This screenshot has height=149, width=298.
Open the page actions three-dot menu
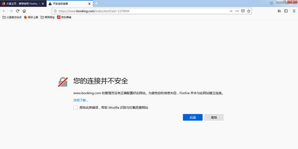[x=237, y=11]
